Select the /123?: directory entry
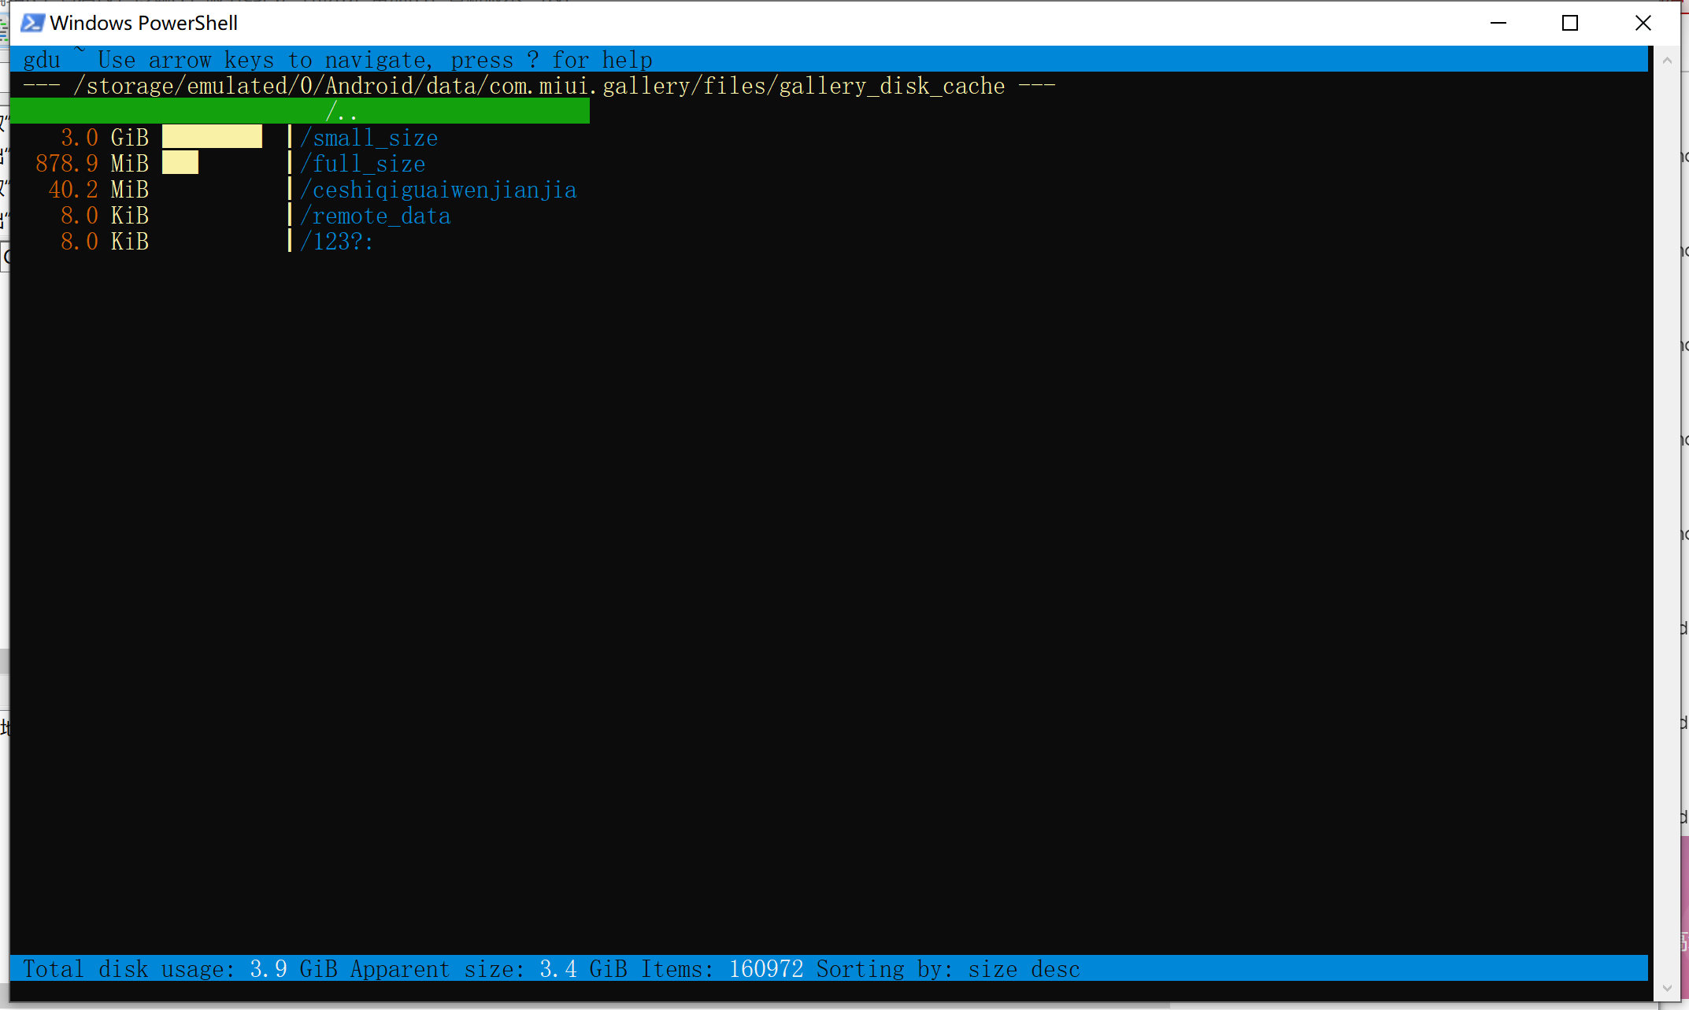Screen dimensions: 1689x1010 [x=336, y=242]
